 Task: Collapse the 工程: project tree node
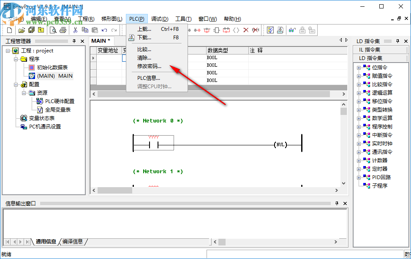coord(8,51)
